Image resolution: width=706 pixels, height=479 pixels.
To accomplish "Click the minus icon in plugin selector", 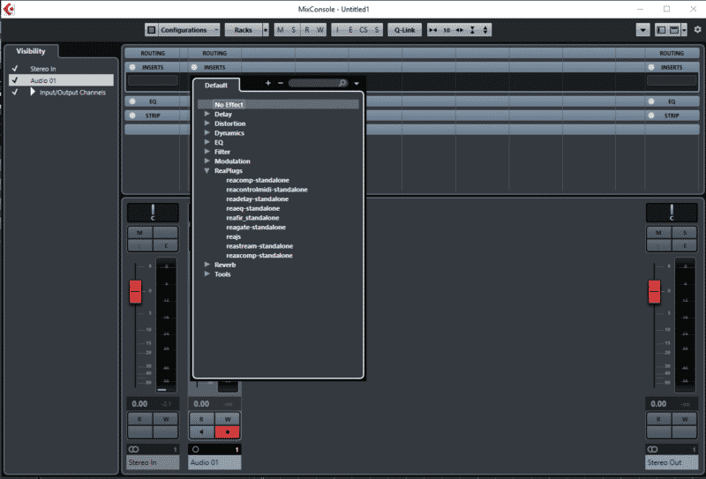I will coord(281,83).
